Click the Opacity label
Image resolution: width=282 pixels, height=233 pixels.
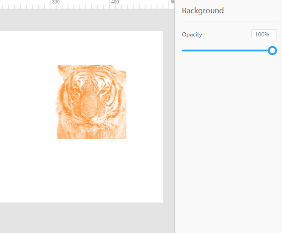click(192, 35)
